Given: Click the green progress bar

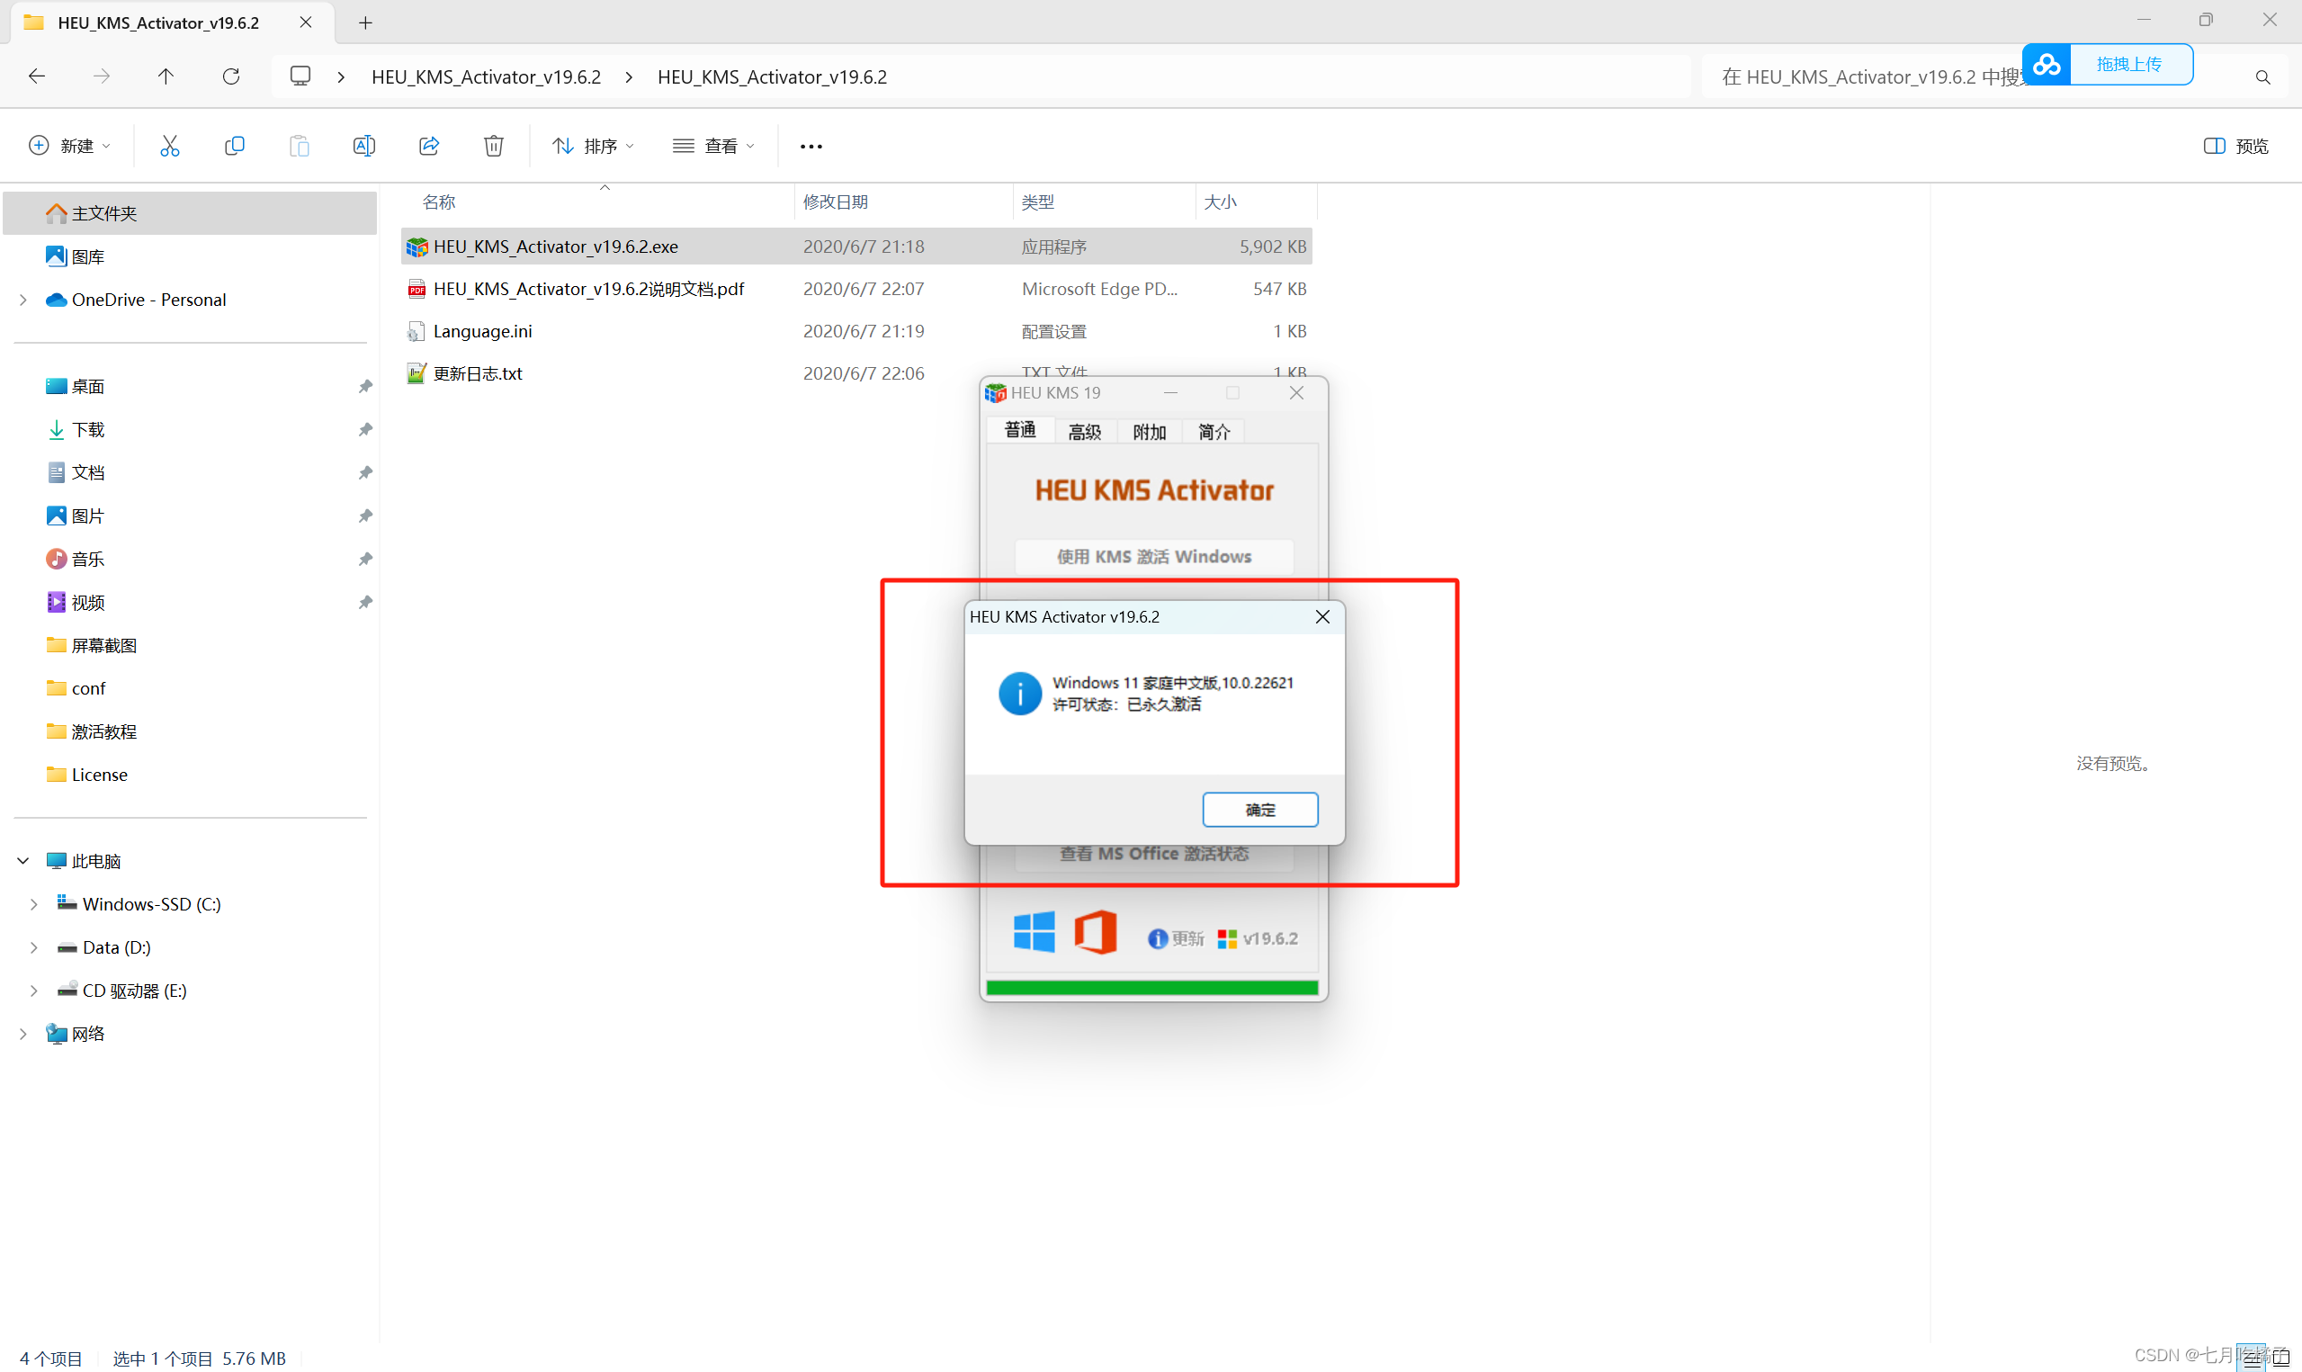Looking at the screenshot, I should pos(1151,988).
